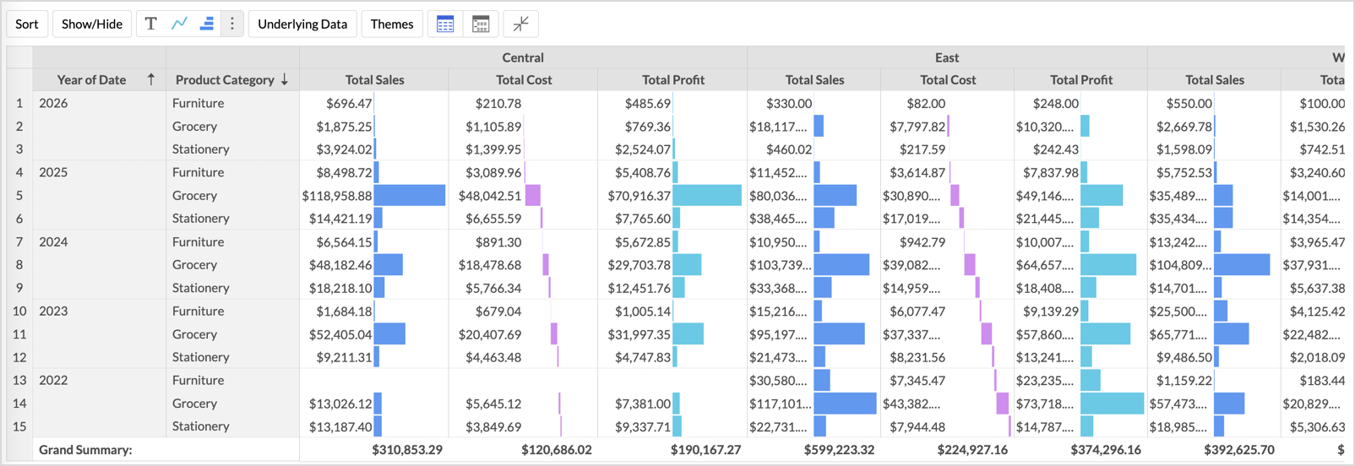Select the East region column header

tap(946, 57)
